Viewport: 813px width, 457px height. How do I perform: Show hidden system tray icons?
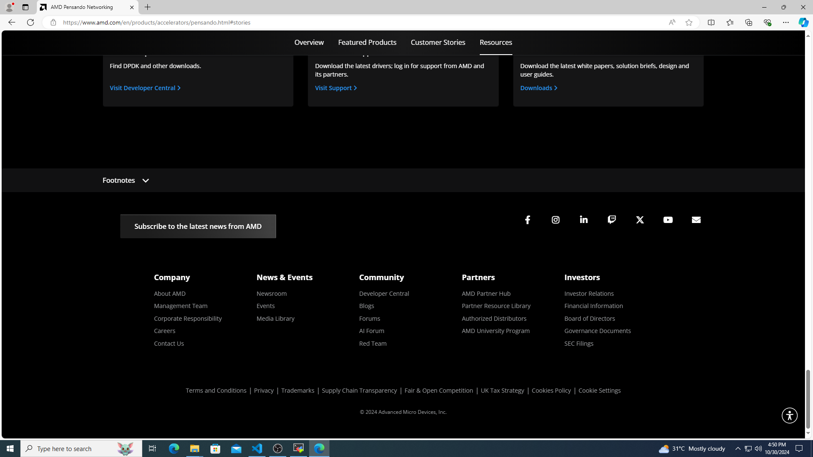click(x=738, y=449)
